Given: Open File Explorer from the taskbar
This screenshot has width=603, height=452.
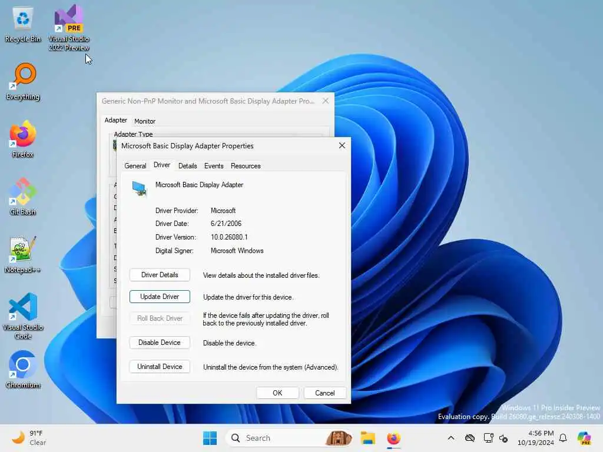Looking at the screenshot, I should (367, 438).
